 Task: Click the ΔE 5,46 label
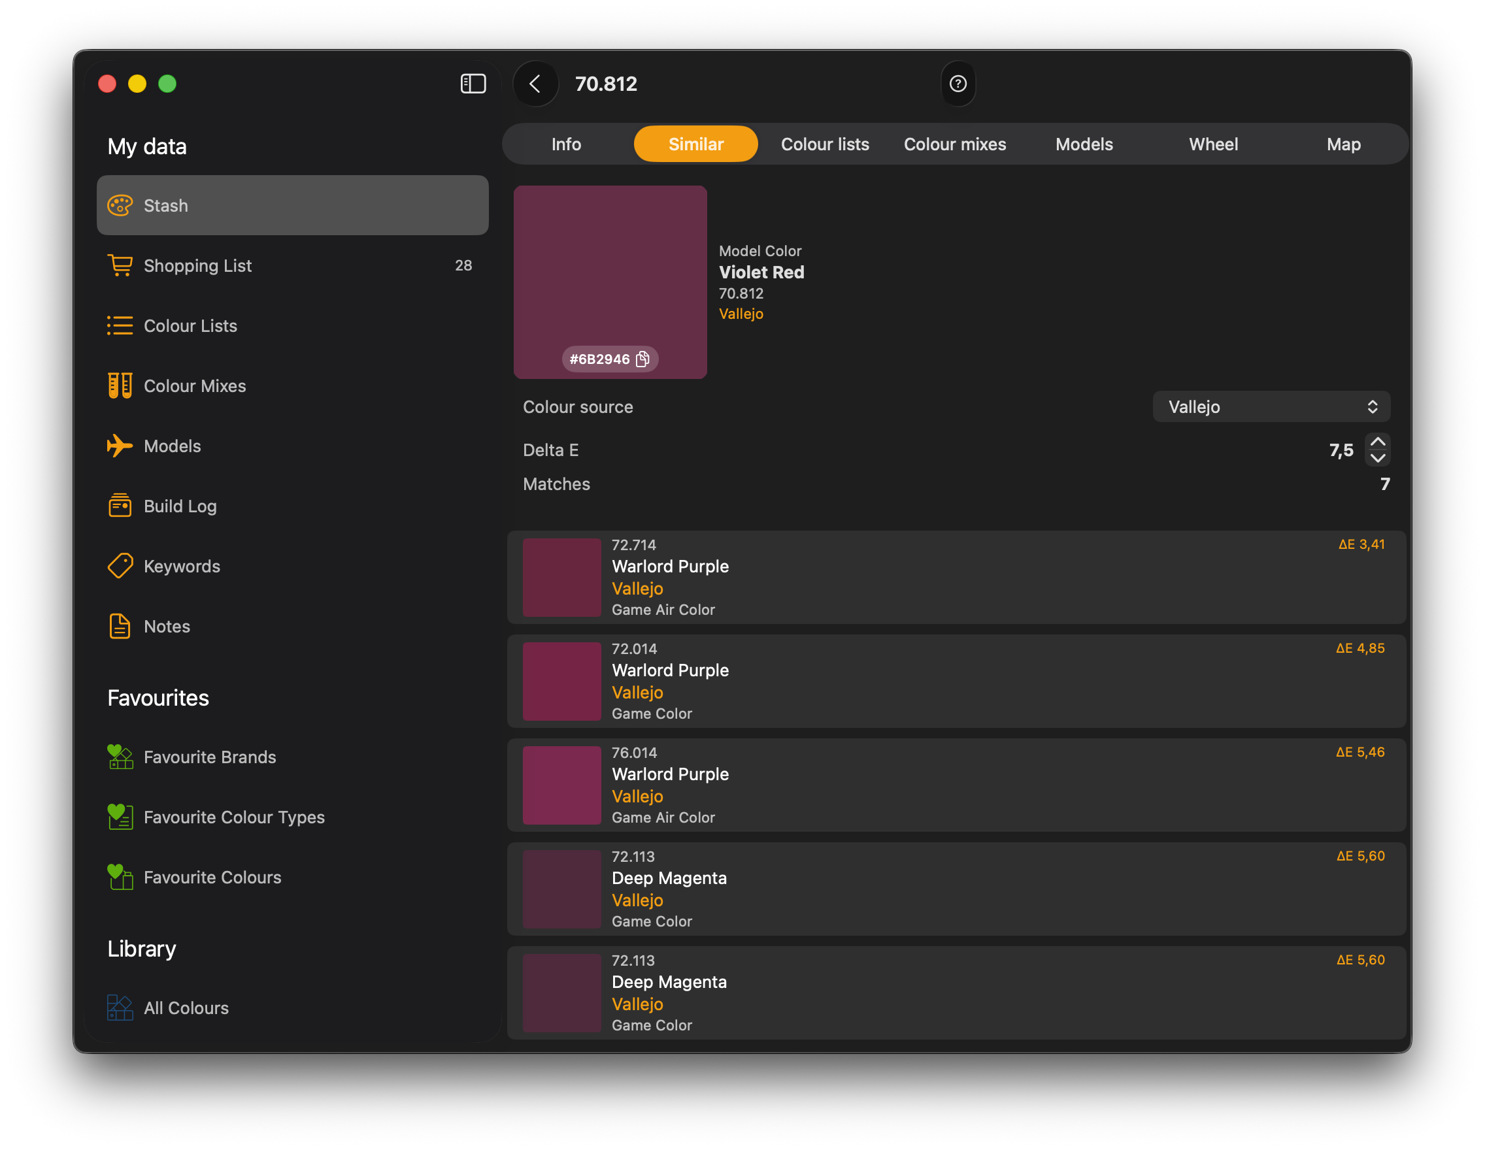click(1360, 752)
